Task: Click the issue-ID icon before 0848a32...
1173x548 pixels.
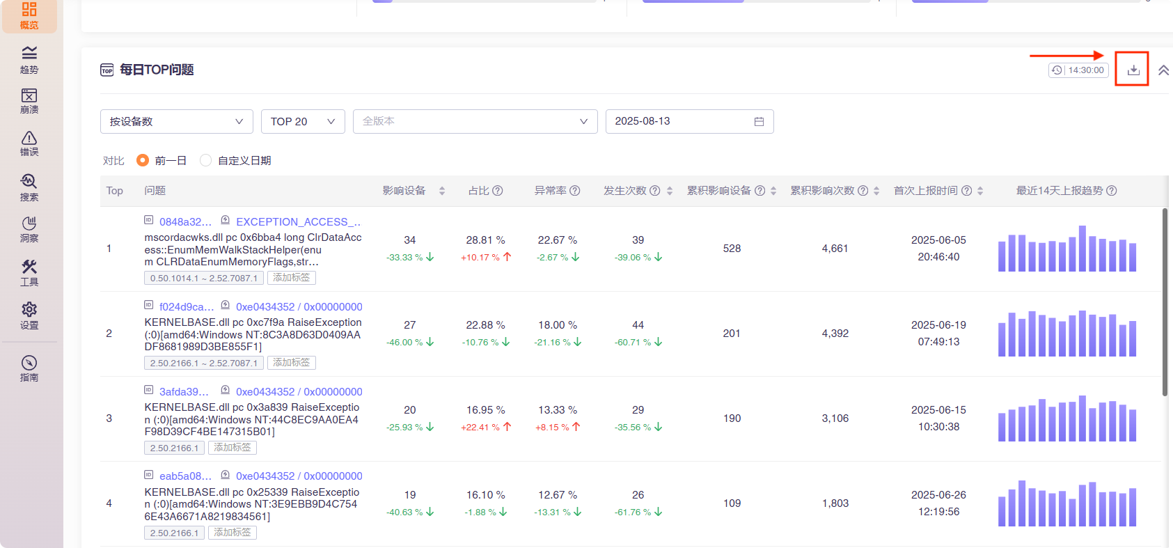Action: click(149, 220)
